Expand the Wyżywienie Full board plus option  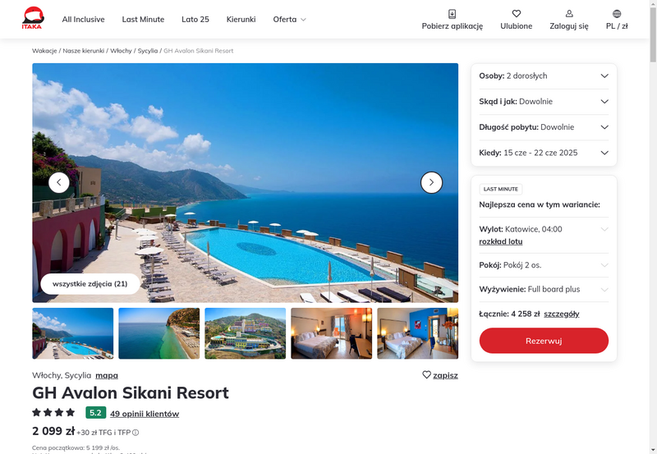(544, 290)
